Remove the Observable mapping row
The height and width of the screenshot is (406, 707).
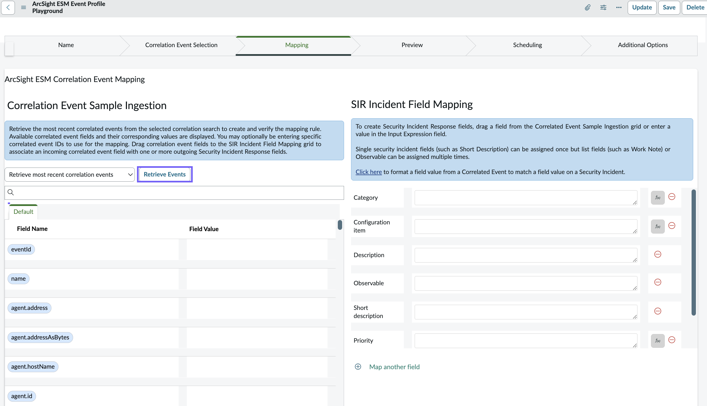point(658,282)
